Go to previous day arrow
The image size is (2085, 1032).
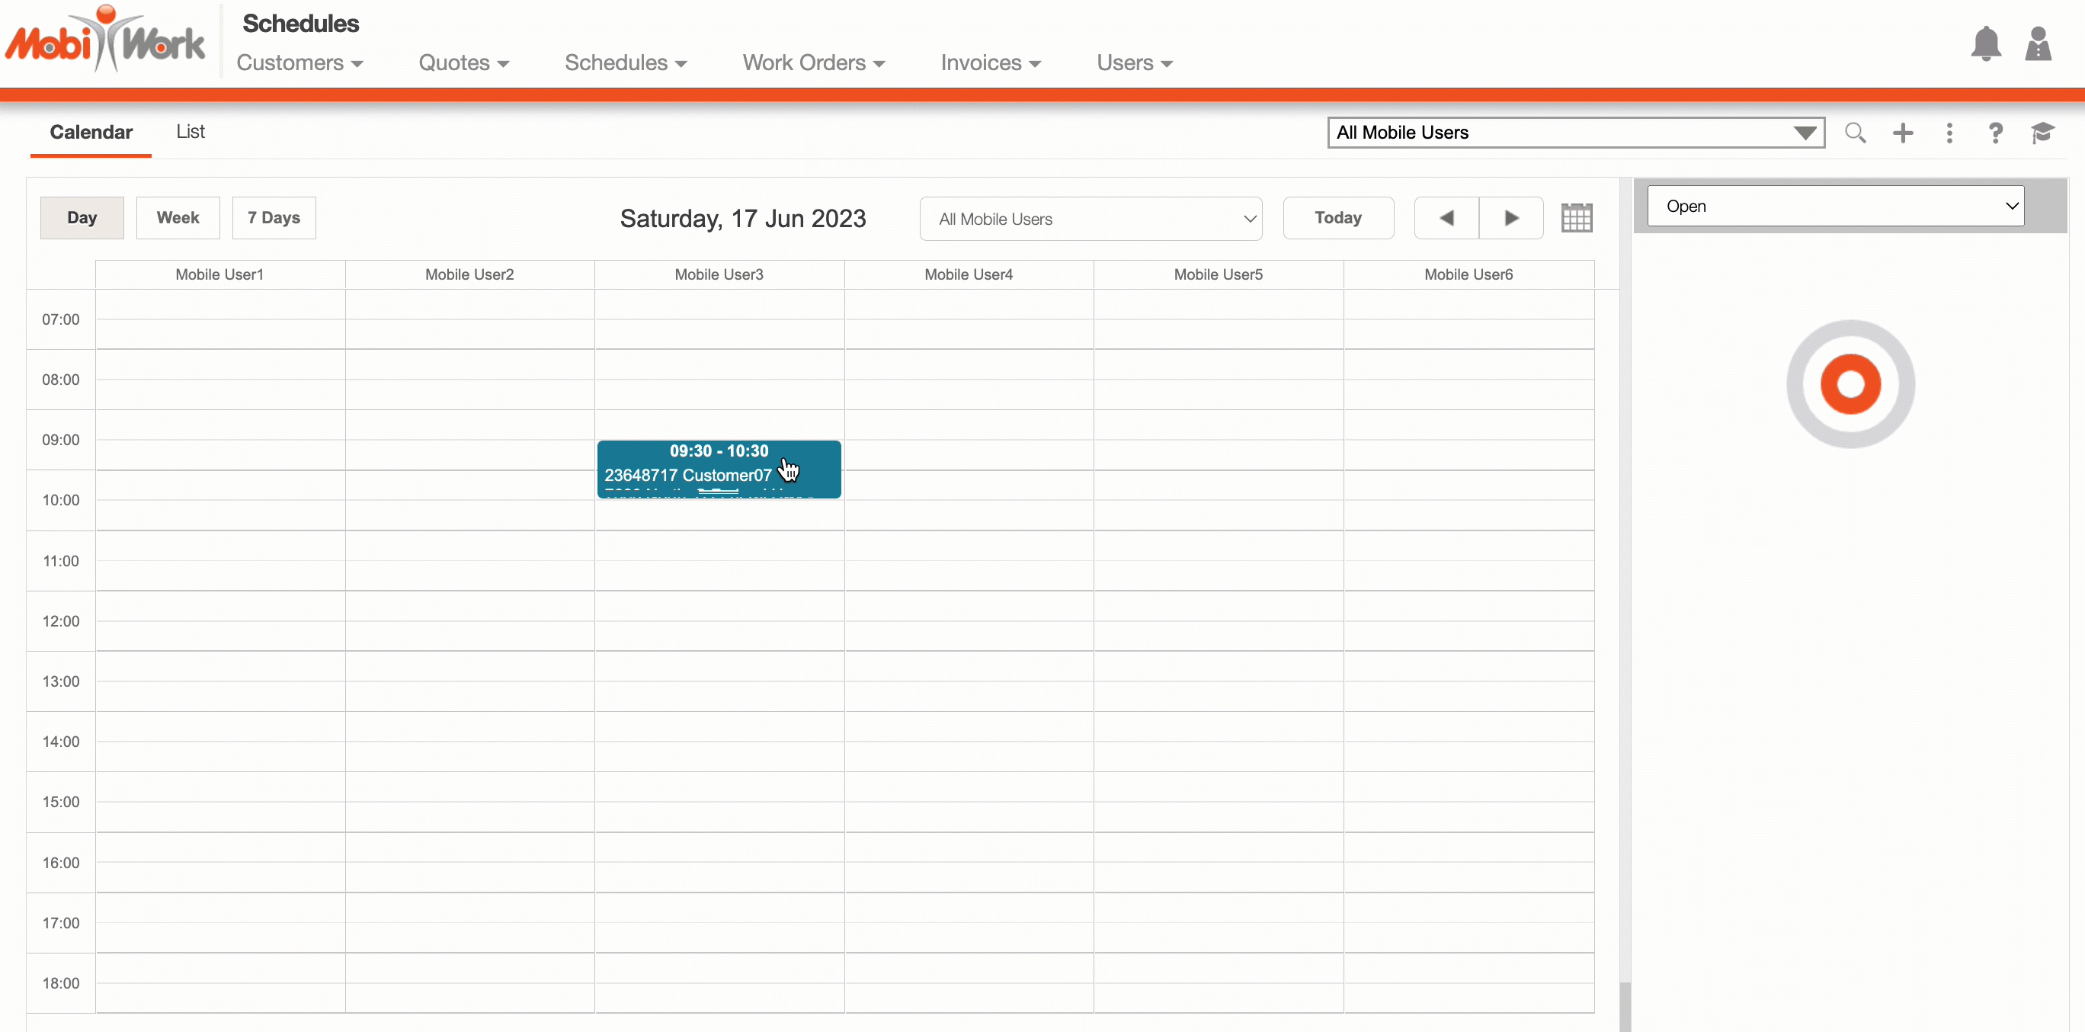point(1446,218)
